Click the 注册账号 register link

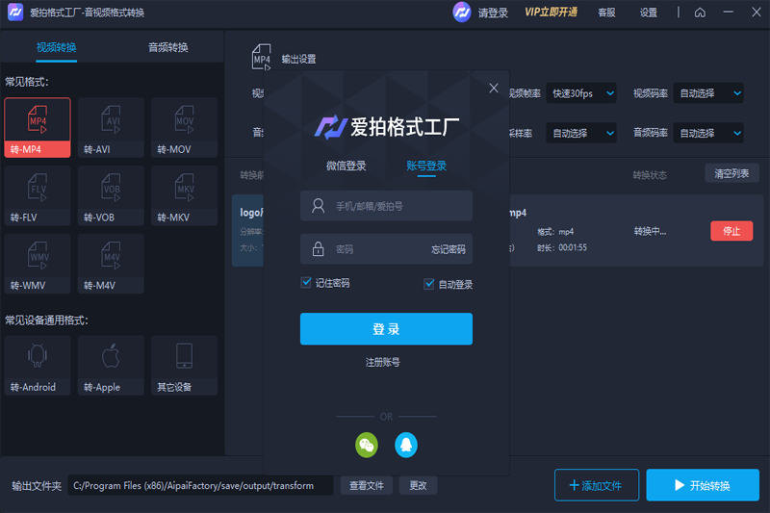pos(382,362)
